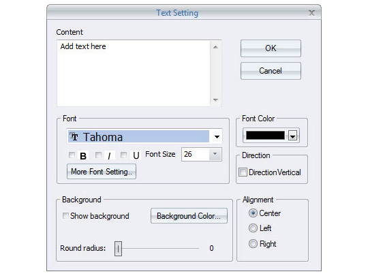
Task: Enable the Italic checkbox
Action: pyautogui.click(x=98, y=155)
